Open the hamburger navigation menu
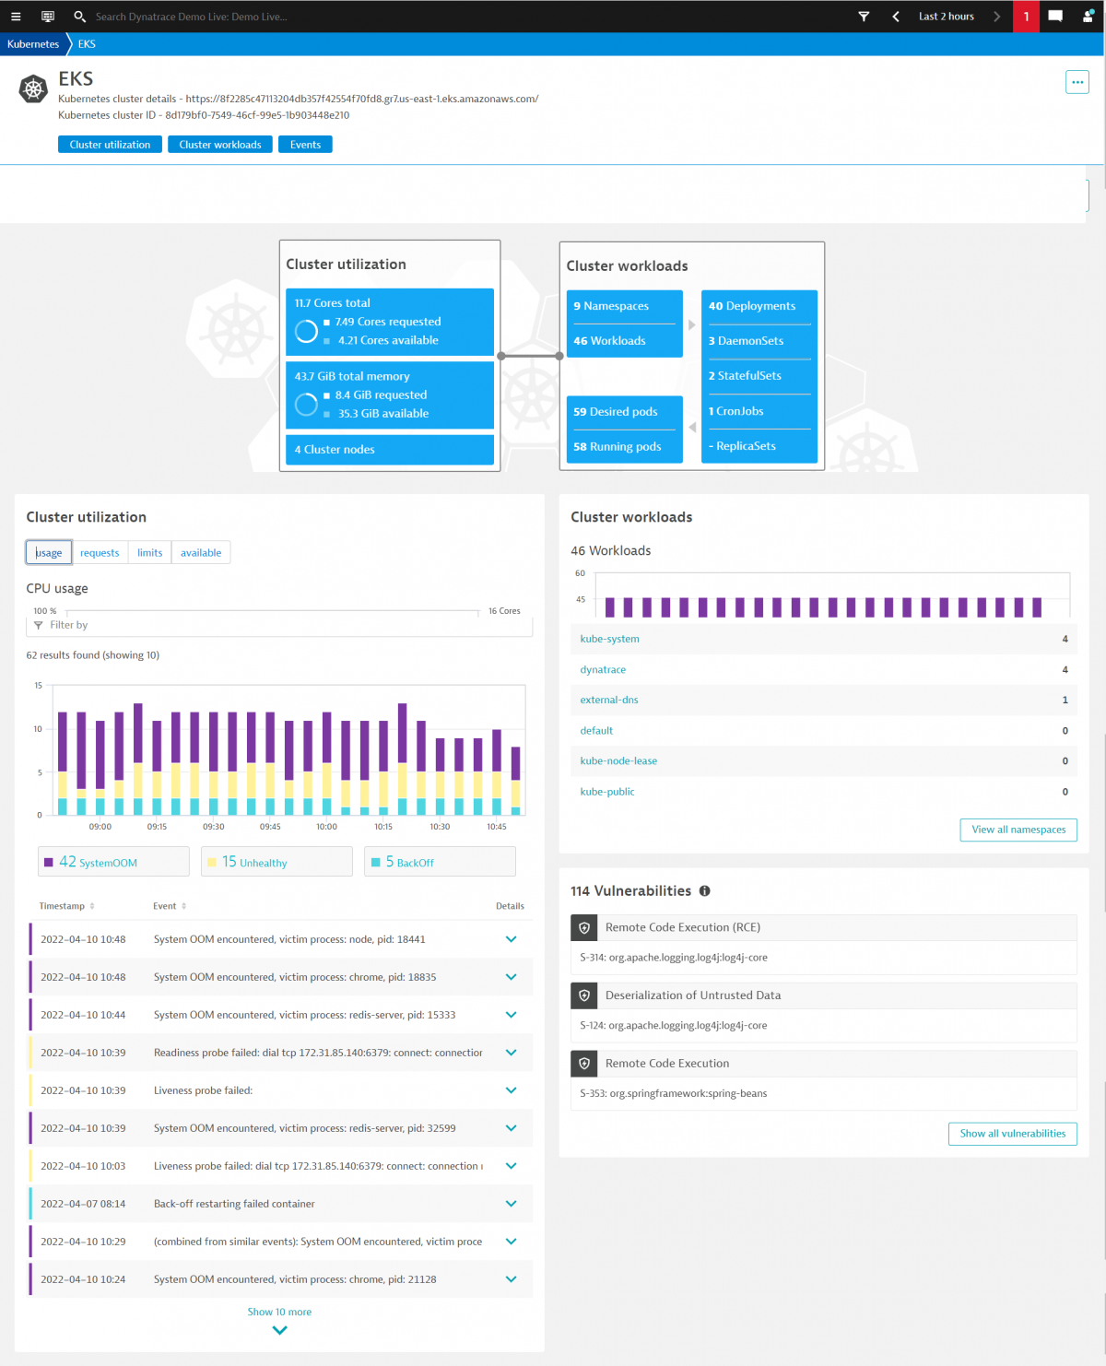This screenshot has width=1106, height=1366. coord(16,16)
